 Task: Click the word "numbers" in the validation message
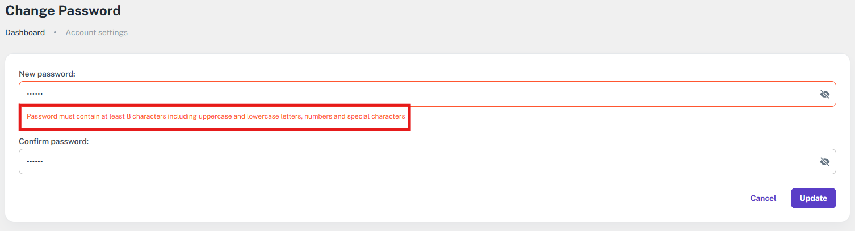pos(318,116)
